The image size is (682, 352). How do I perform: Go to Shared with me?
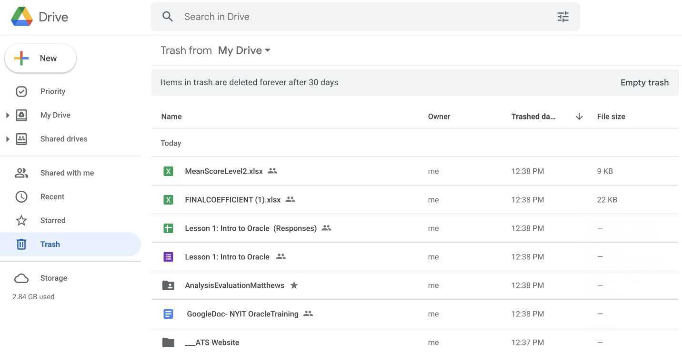pyautogui.click(x=67, y=173)
